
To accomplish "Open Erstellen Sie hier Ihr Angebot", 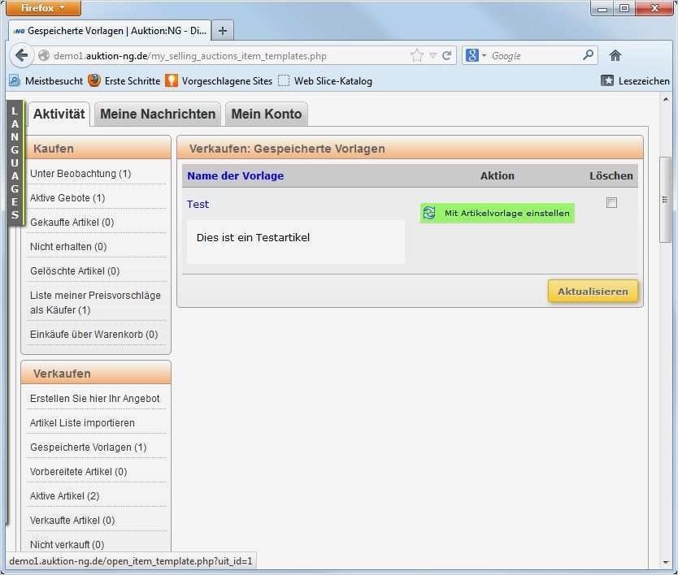I will [94, 398].
